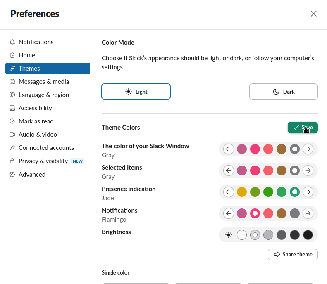Click the paintbrush icon beside Themes
Image resolution: width=327 pixels, height=284 pixels.
pyautogui.click(x=12, y=68)
